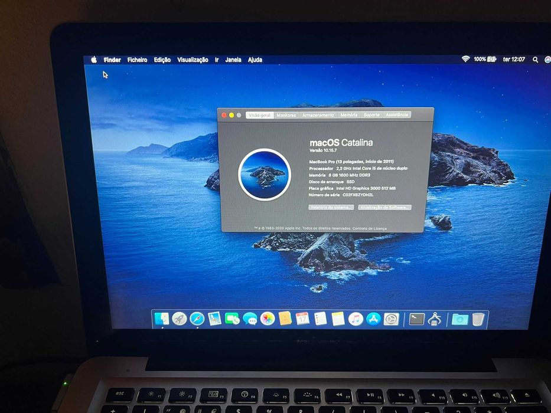Image resolution: width=551 pixels, height=413 pixels.
Task: Open FaceTime from the Dock
Action: [x=232, y=319]
